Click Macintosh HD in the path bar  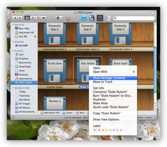(x=50, y=113)
